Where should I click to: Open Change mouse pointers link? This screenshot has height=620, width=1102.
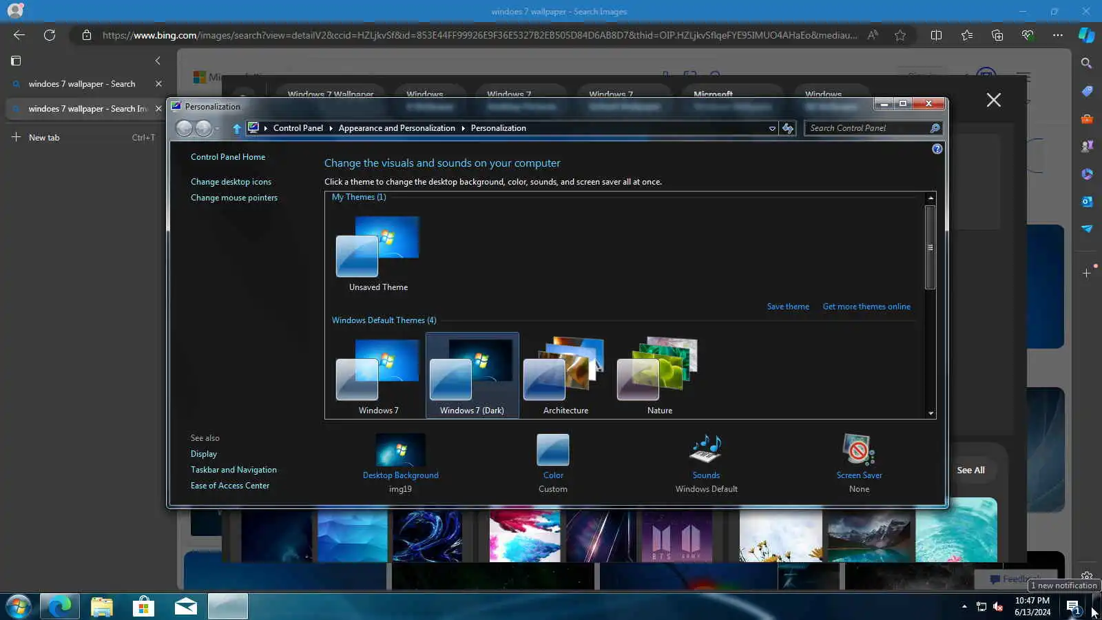tap(234, 198)
